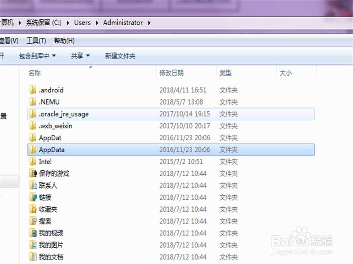Click the .android folder icon
The width and height of the screenshot is (353, 264).
[33, 90]
